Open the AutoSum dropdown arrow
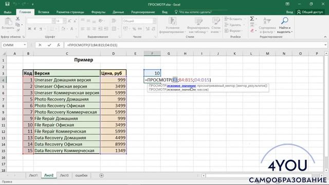The width and height of the screenshot is (329, 185). point(257,19)
